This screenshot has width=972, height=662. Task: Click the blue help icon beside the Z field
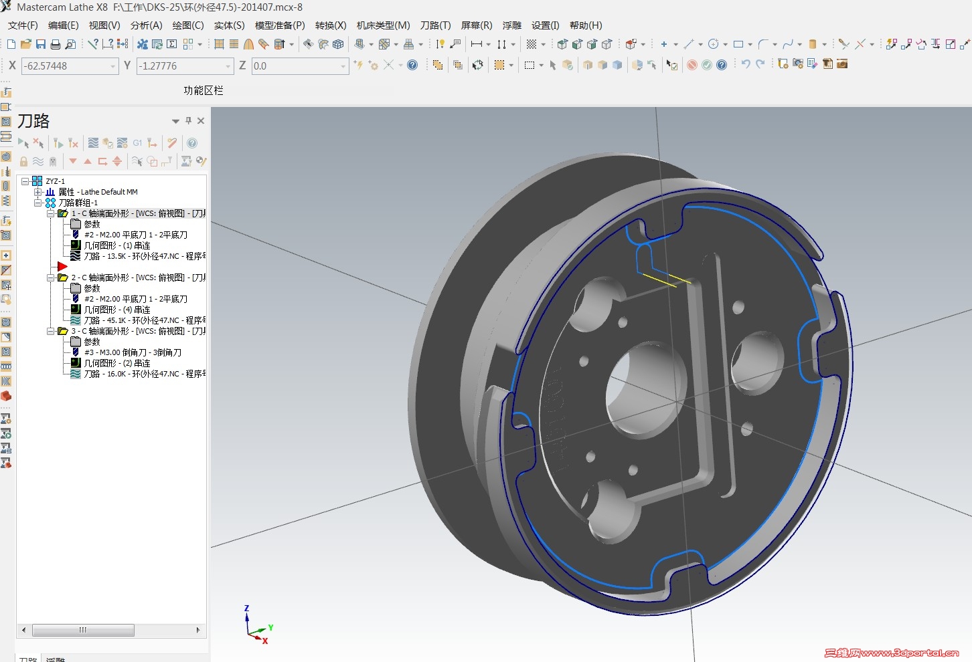(412, 65)
